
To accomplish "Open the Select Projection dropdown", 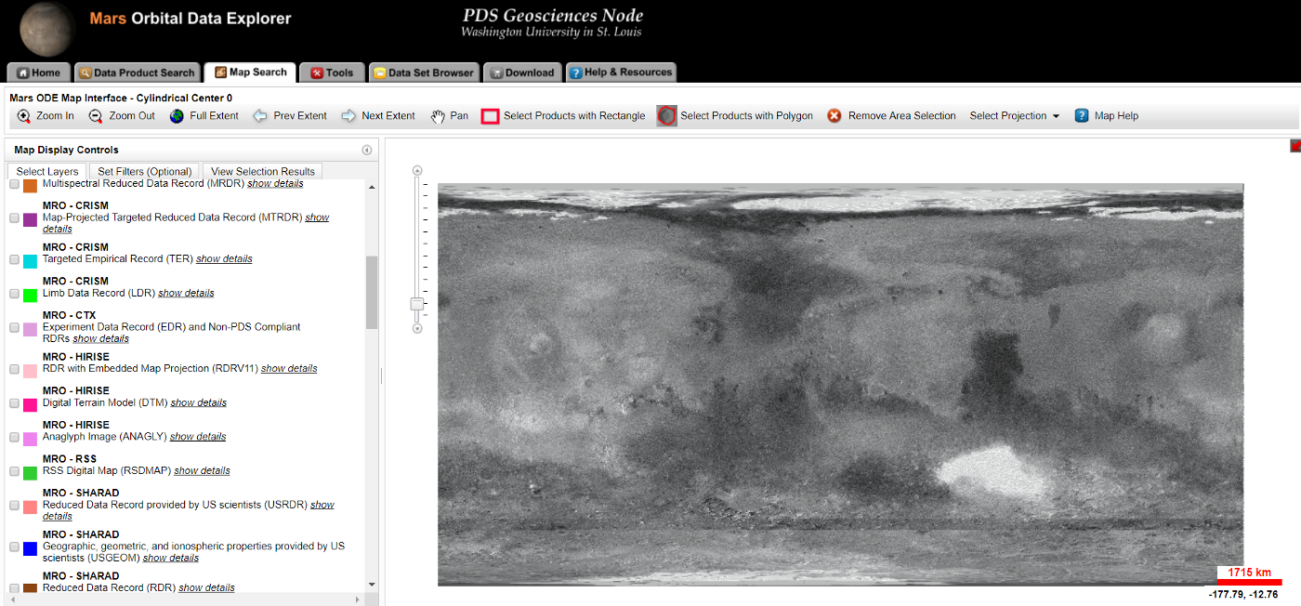I will coord(1014,116).
